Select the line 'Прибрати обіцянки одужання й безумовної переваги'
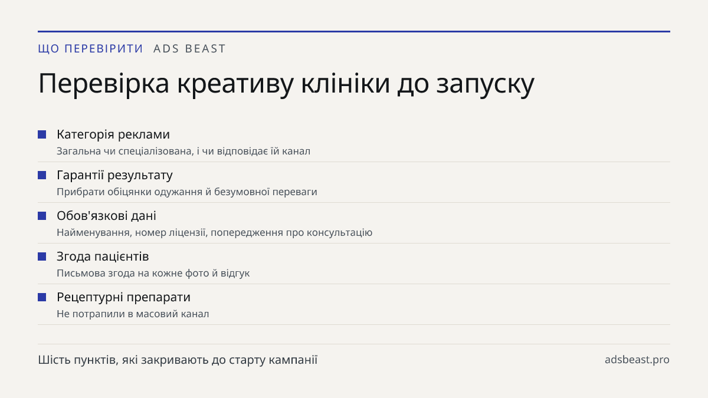This screenshot has height=398, width=708. click(x=187, y=192)
